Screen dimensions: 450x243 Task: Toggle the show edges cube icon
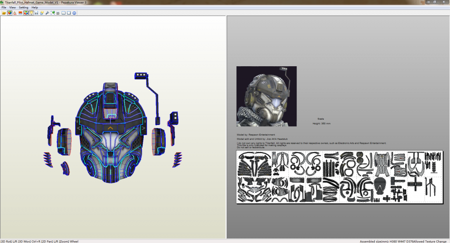(x=26, y=13)
